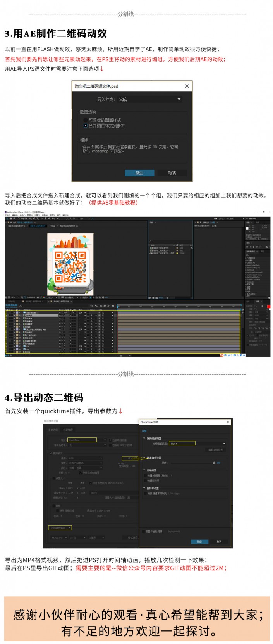Select the 视频 tab in QuickTime 选项
The height and width of the screenshot is (644, 273).
[144, 431]
